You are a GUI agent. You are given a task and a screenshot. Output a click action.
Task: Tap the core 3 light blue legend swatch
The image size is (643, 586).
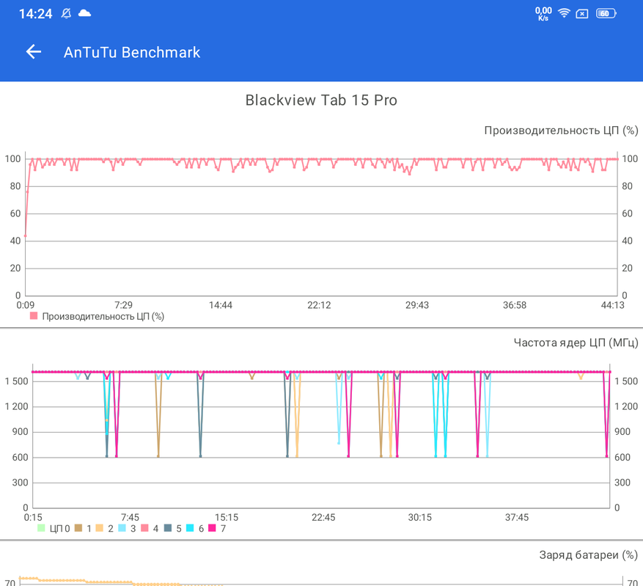[122, 528]
